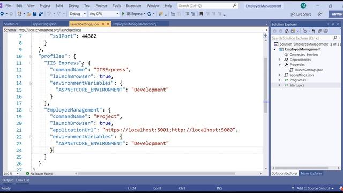Expand the Startup.cs node
Screen dimensions: 343x193
pyautogui.click(x=279, y=85)
